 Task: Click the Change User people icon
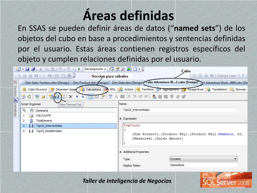coord(154,97)
